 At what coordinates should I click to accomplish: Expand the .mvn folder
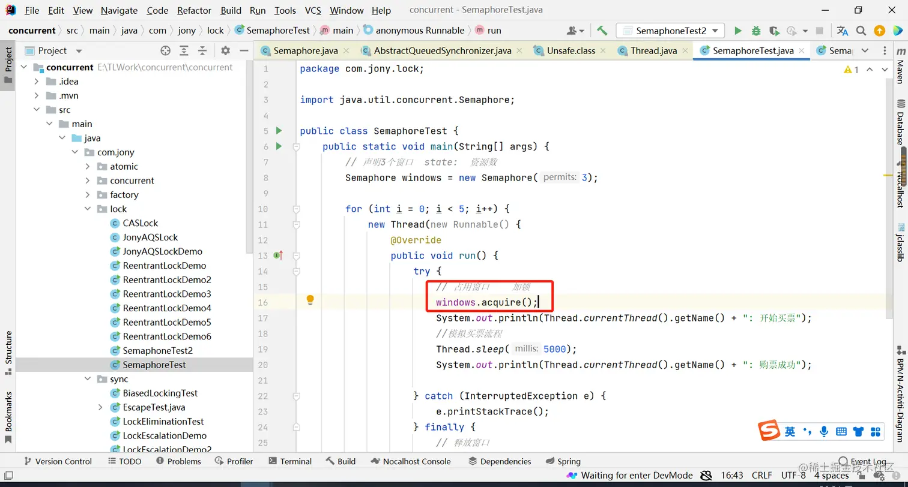point(37,95)
